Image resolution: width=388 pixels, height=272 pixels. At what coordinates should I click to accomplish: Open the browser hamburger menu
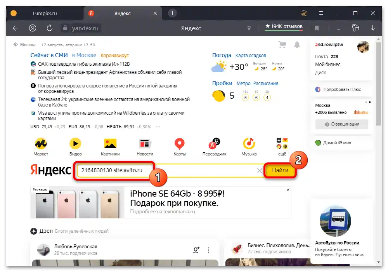point(321,13)
